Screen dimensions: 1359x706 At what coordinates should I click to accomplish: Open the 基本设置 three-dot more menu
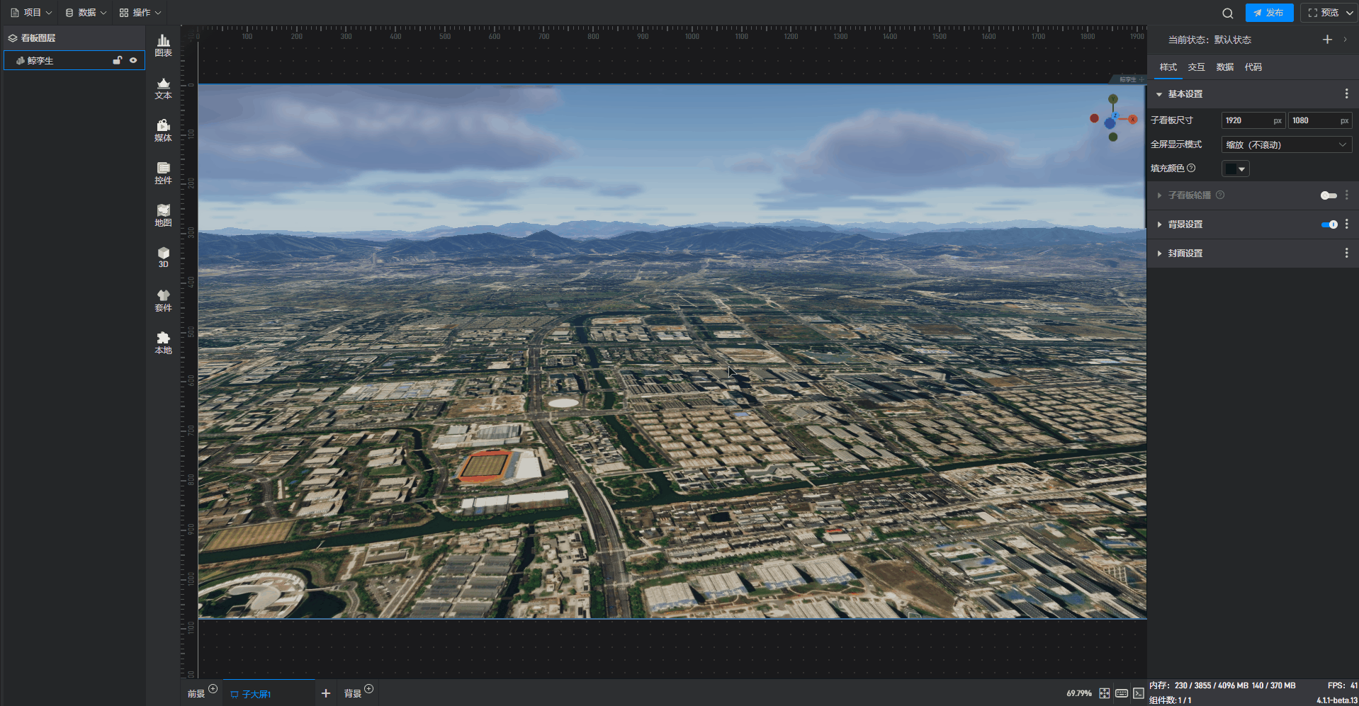(1346, 93)
